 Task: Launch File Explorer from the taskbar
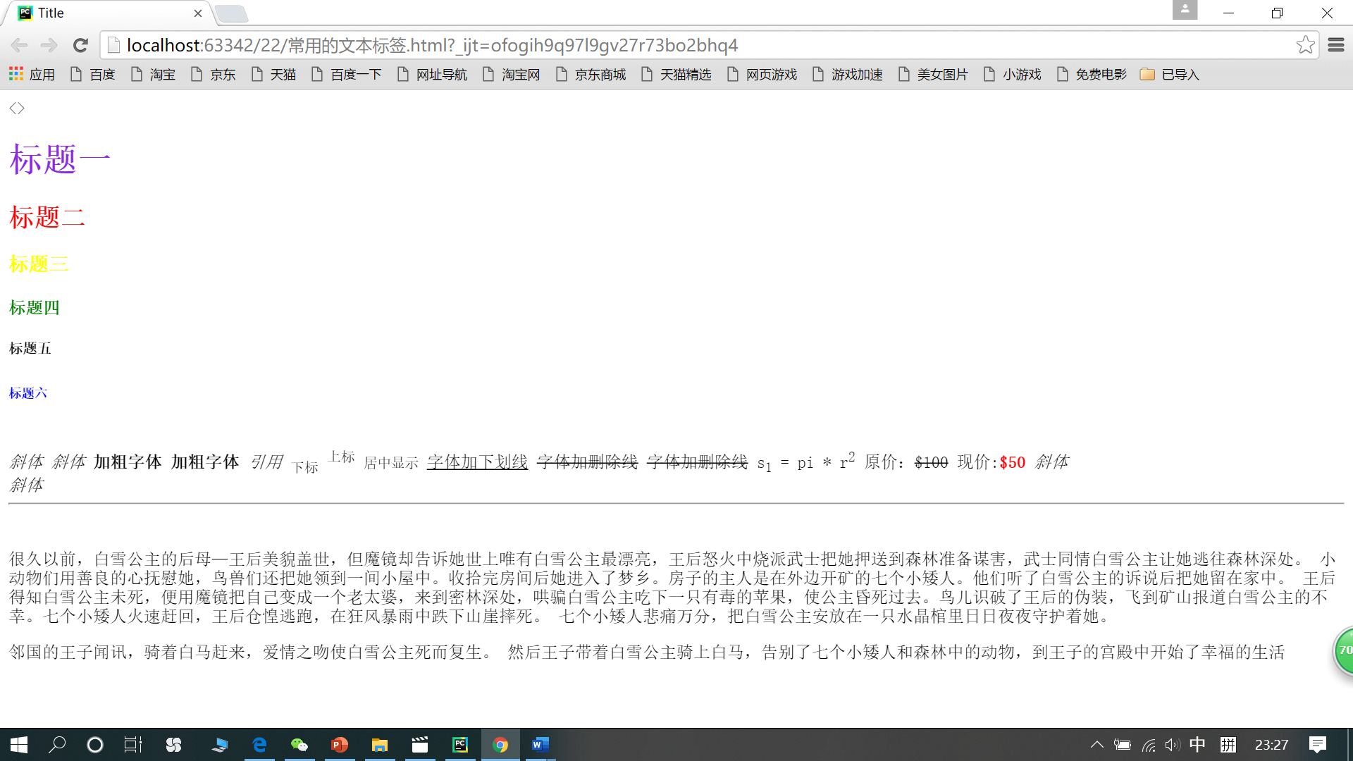[x=380, y=745]
